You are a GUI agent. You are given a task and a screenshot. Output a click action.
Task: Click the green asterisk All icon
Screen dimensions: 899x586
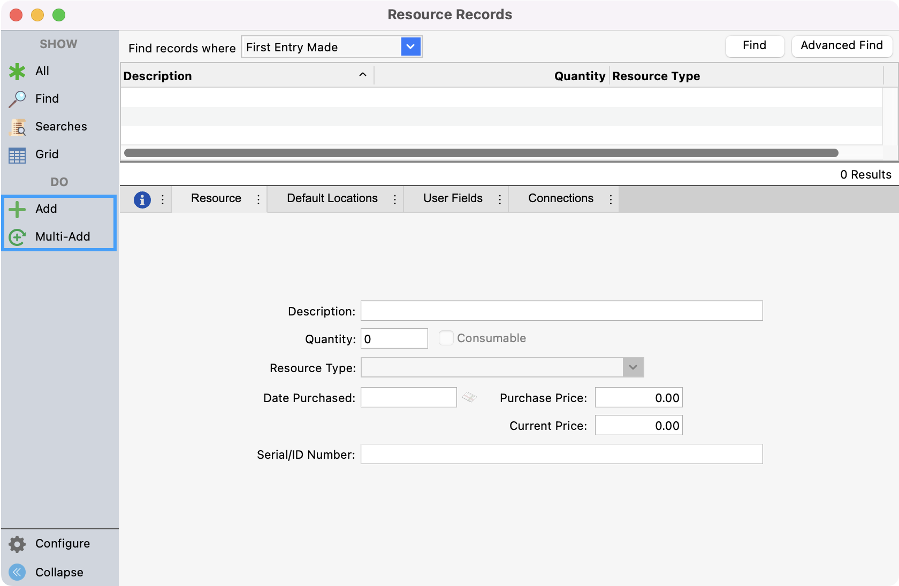(x=17, y=71)
